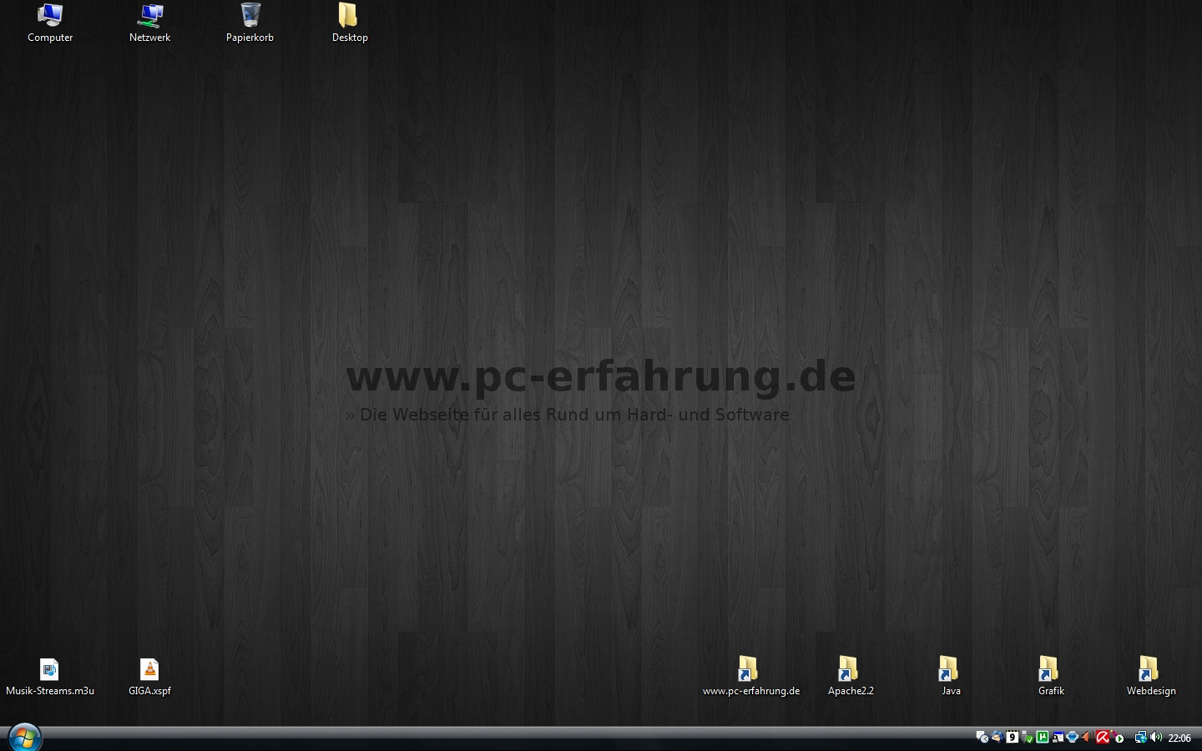This screenshot has width=1202, height=751.
Task: Select the Grafik folder shortcut
Action: [1048, 669]
